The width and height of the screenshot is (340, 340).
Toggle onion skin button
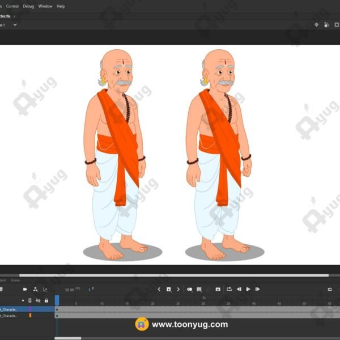(x=189, y=289)
